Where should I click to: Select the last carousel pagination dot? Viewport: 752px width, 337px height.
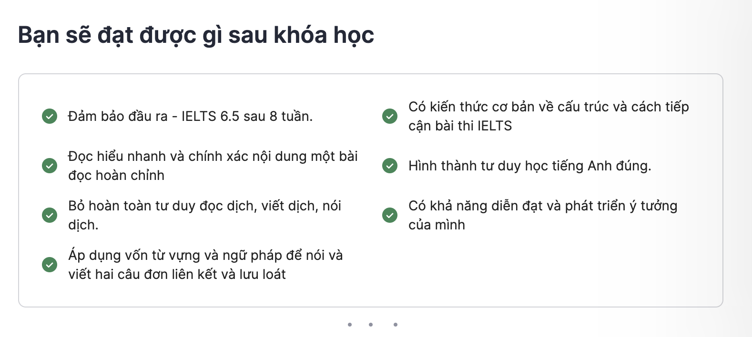[x=396, y=325]
